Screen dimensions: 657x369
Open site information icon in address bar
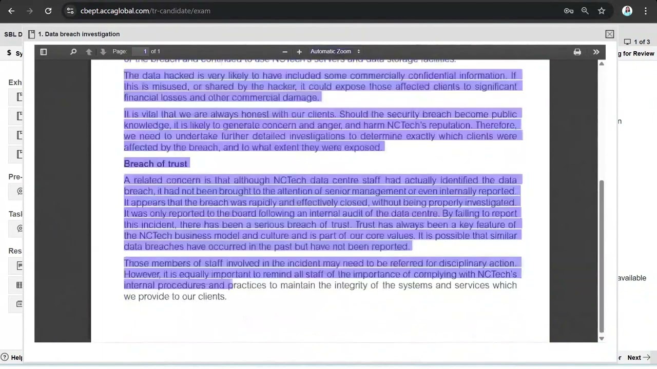[70, 11]
